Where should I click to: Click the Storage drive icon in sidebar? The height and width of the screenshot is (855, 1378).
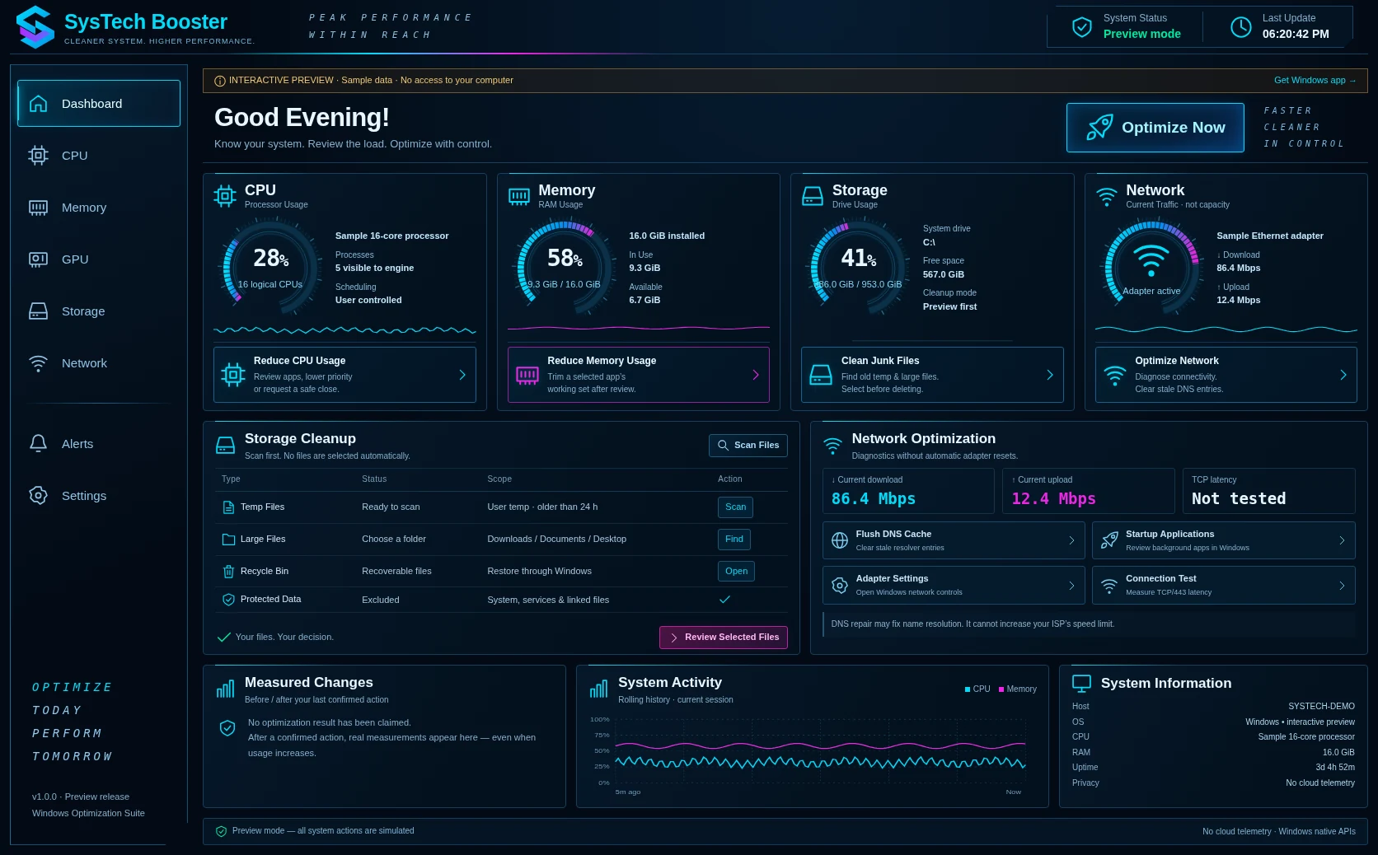[38, 311]
